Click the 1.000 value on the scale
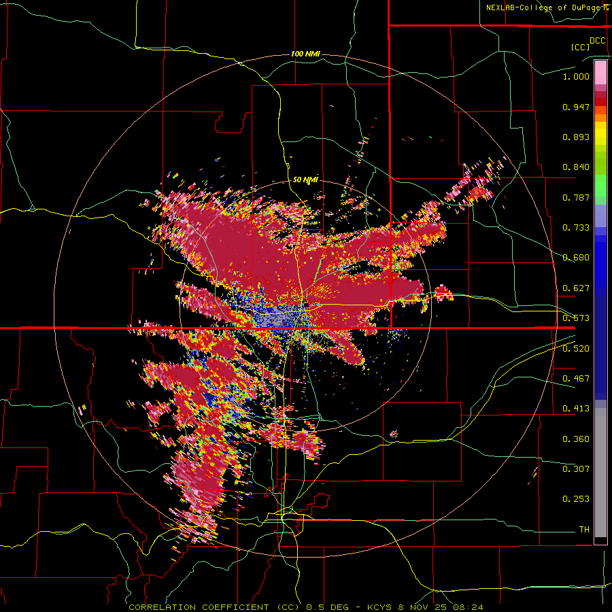The image size is (612, 612). (x=576, y=76)
